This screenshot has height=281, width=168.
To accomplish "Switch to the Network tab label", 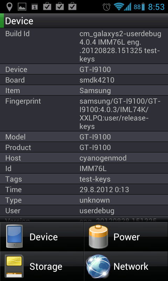I will (131, 266).
